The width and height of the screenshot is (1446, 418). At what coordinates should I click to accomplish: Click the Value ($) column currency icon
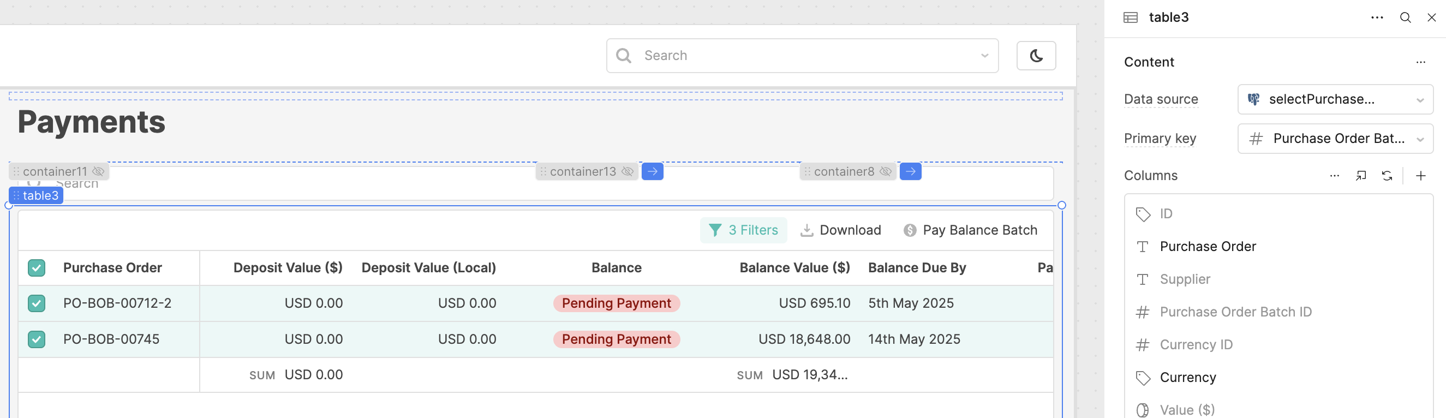[1142, 410]
